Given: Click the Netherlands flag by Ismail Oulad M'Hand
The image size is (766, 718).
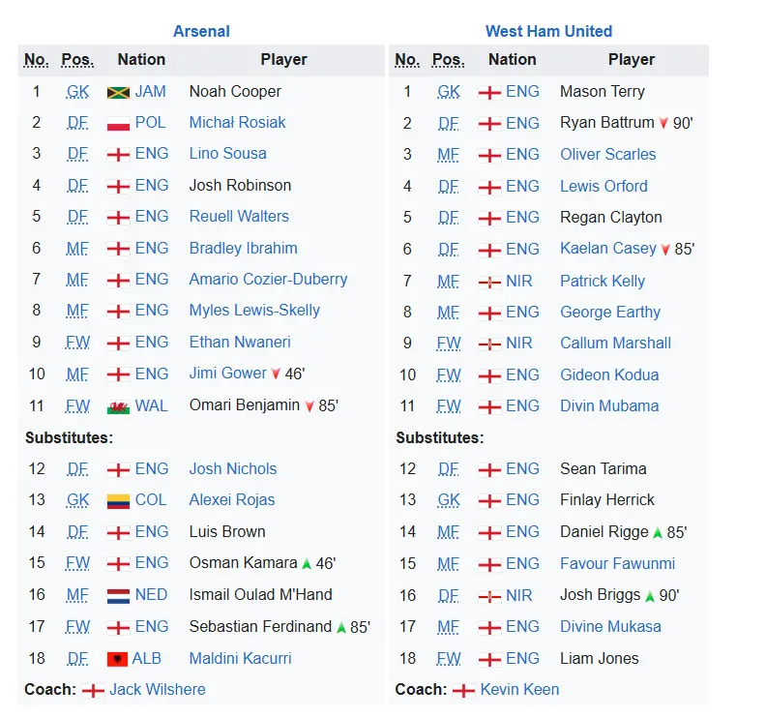Looking at the screenshot, I should point(118,595).
